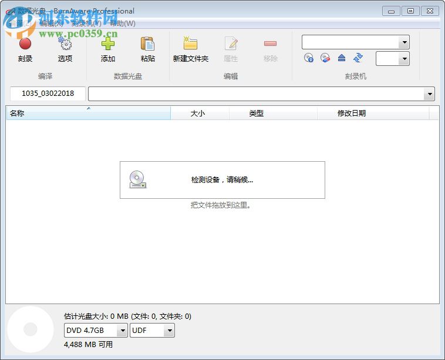
Task: Show disc info icon
Action: [308, 58]
